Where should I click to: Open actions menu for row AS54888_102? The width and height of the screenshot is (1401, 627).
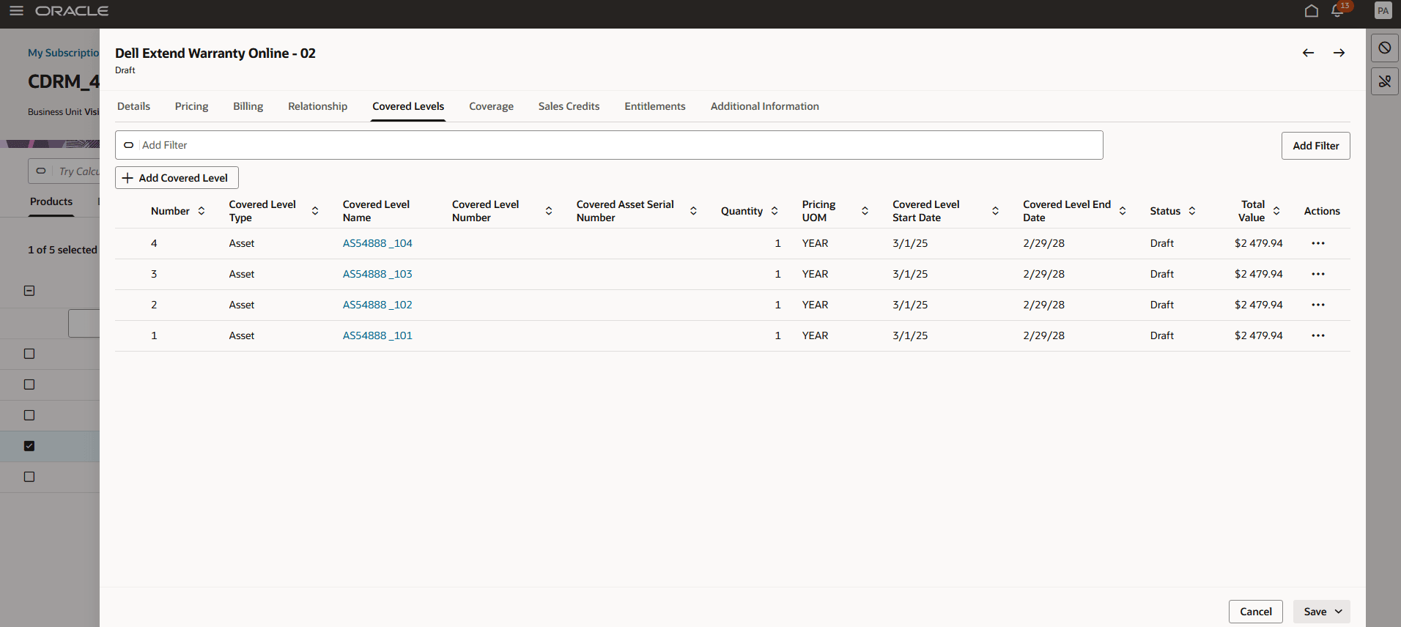[1318, 305]
